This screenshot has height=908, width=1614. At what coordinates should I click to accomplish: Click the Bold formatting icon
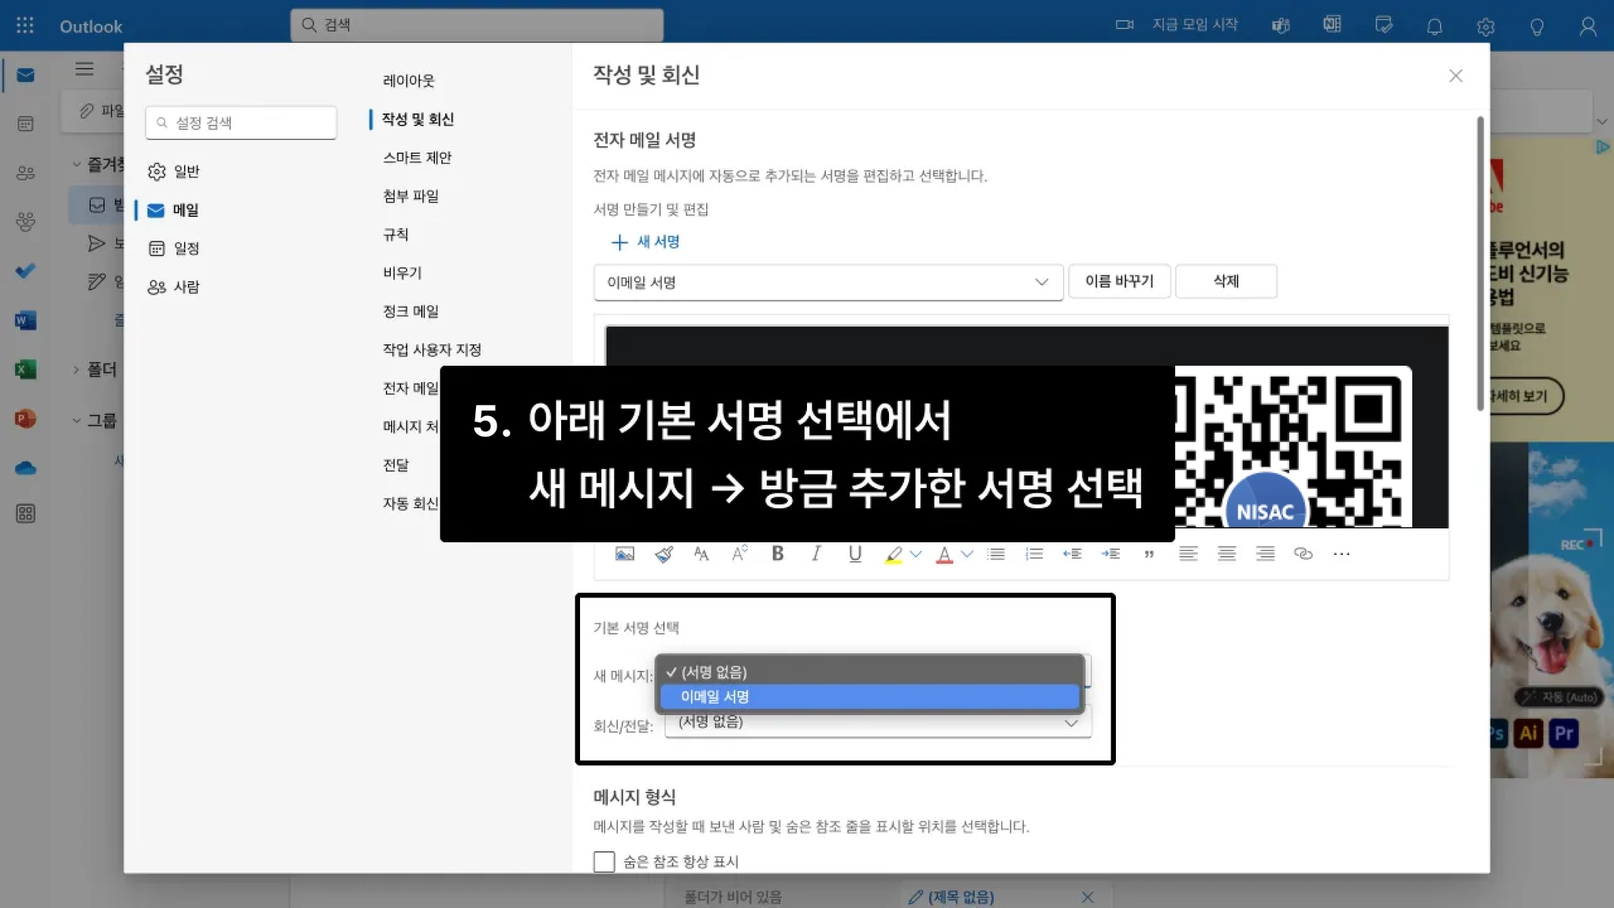tap(777, 553)
